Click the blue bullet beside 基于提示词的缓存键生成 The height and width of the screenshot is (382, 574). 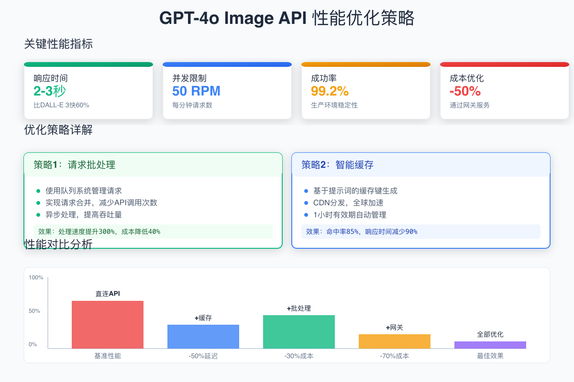[307, 190]
